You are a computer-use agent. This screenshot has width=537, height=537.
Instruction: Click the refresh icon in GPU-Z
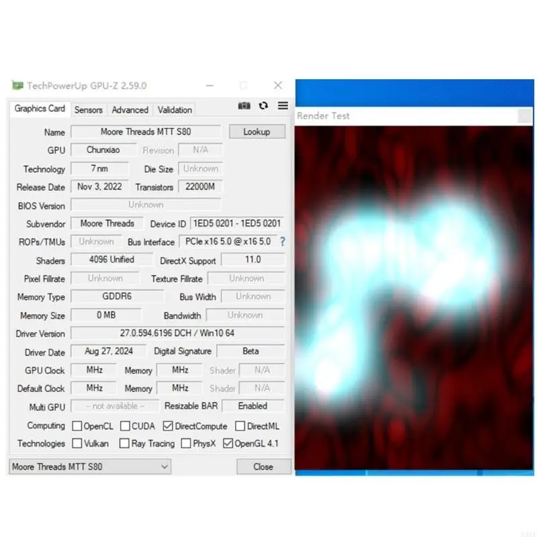click(x=263, y=105)
